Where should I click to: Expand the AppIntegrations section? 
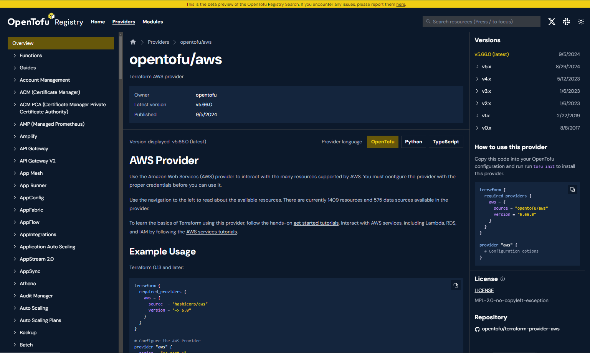[38, 235]
